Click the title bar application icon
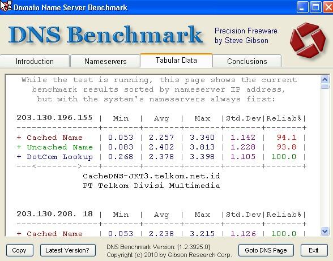Image resolution: width=333 pixels, height=261 pixels. (6, 6)
